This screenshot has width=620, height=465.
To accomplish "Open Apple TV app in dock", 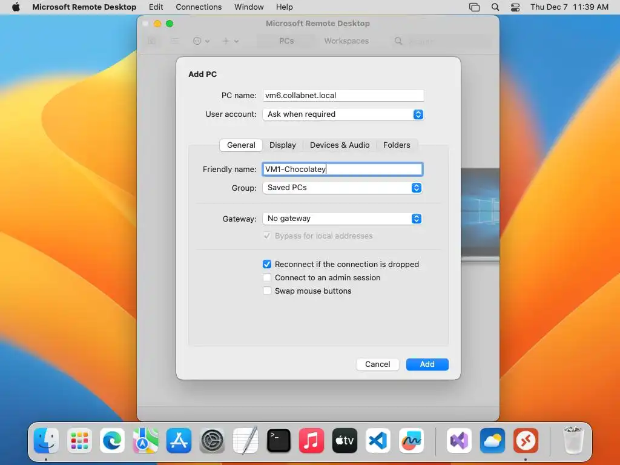I will pos(345,440).
